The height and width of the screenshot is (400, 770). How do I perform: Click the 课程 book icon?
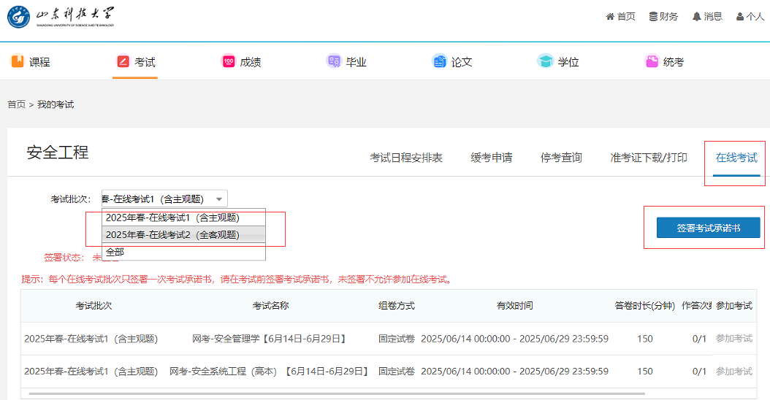coord(17,62)
